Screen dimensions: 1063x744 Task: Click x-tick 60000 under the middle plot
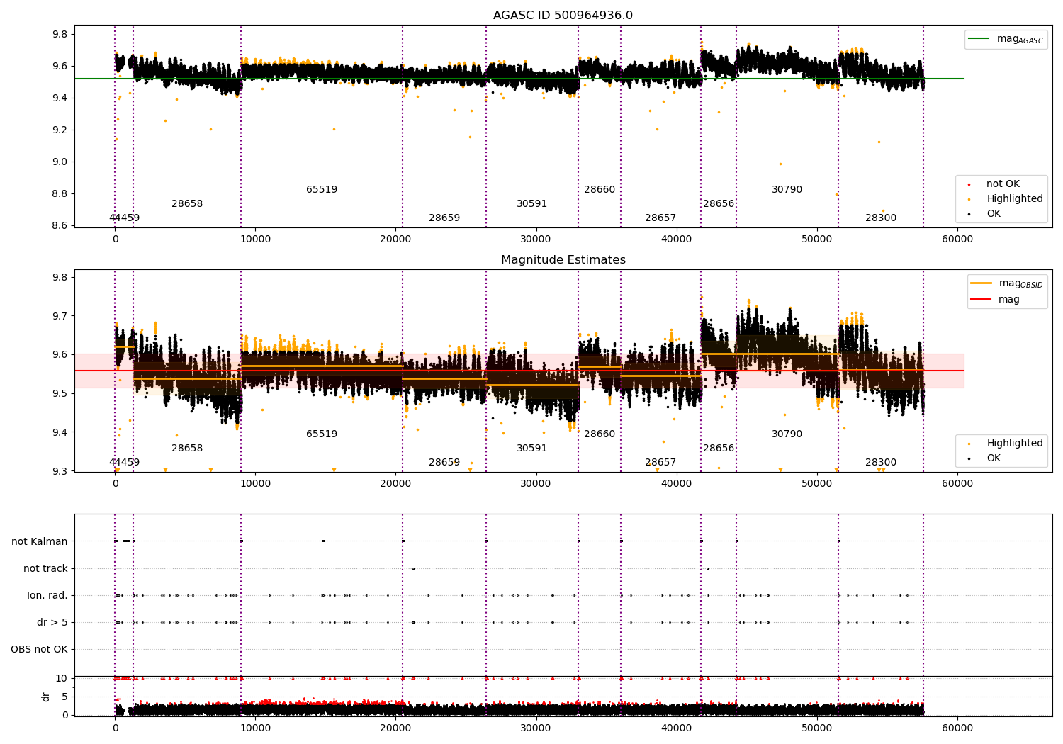point(957,484)
